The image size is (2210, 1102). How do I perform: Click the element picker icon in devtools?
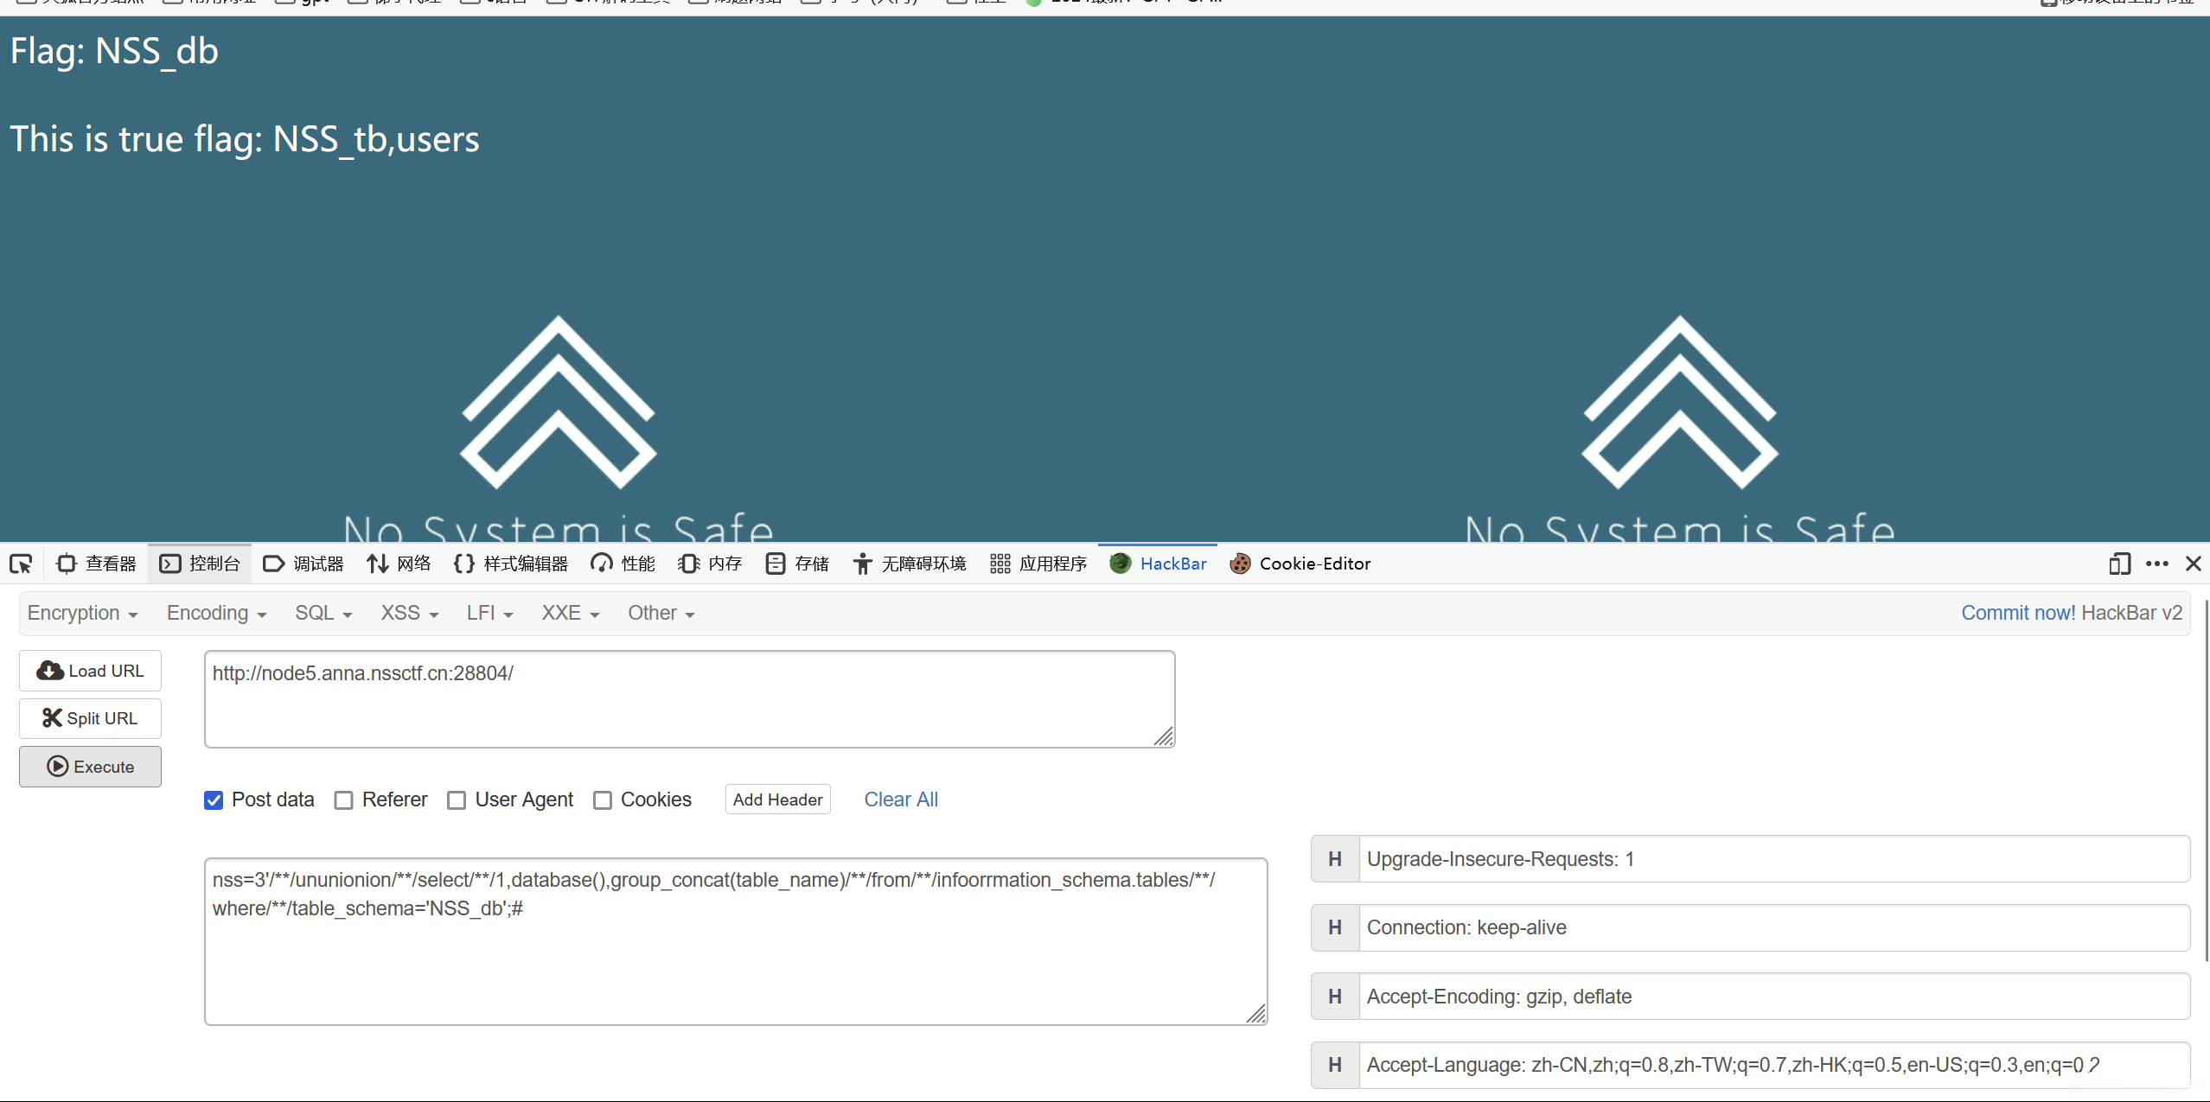coord(21,564)
